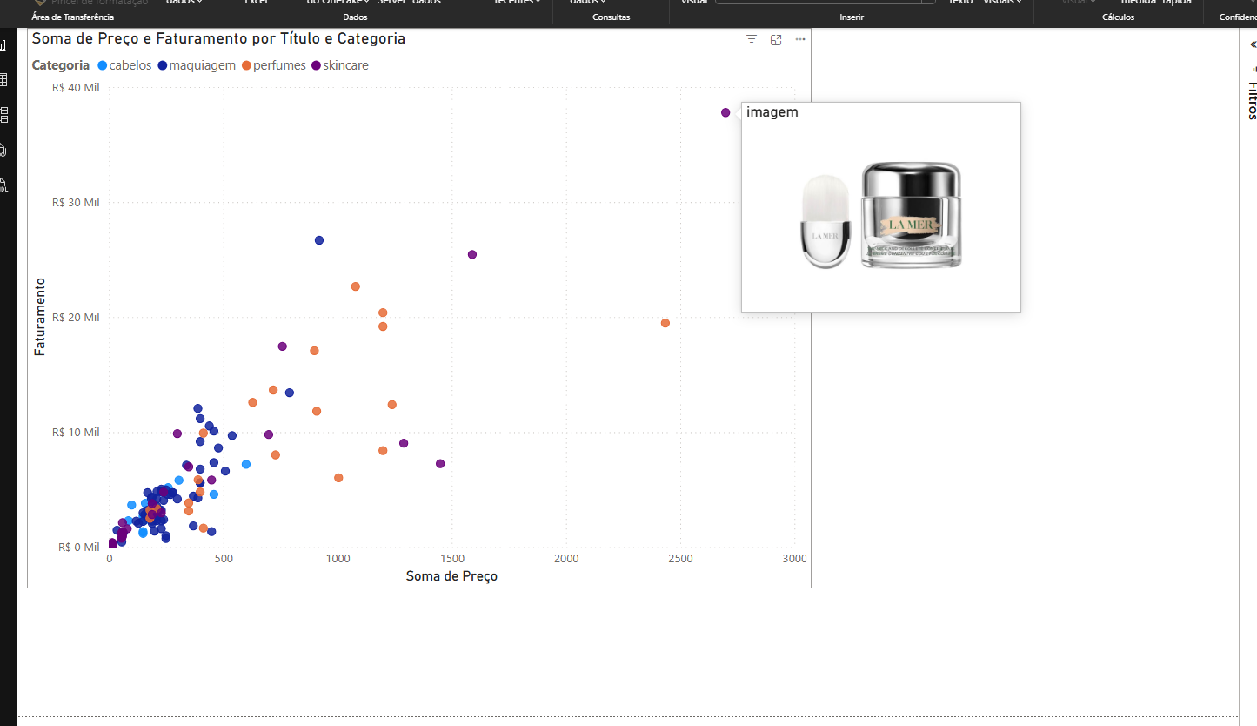Click the La Mer product image in tooltip
Image resolution: width=1257 pixels, height=726 pixels.
tap(881, 215)
